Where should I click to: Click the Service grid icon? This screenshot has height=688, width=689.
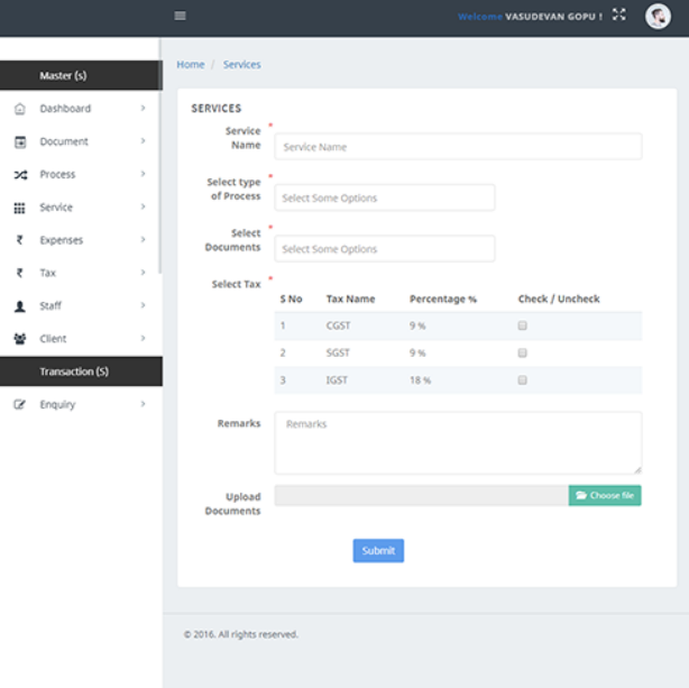click(19, 208)
